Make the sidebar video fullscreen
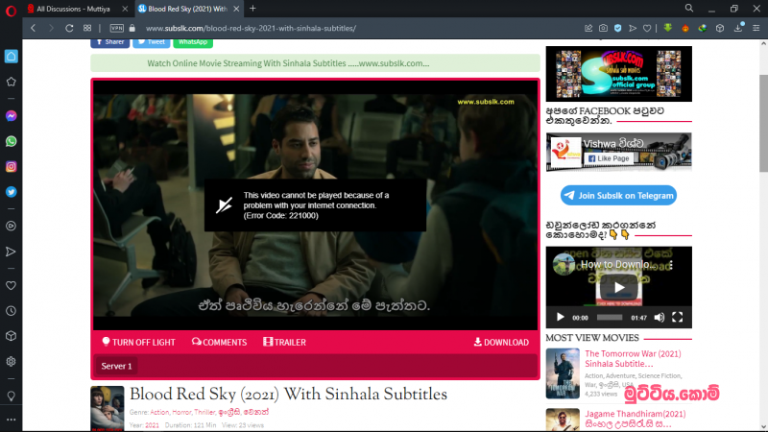This screenshot has height=432, width=768. (x=678, y=318)
